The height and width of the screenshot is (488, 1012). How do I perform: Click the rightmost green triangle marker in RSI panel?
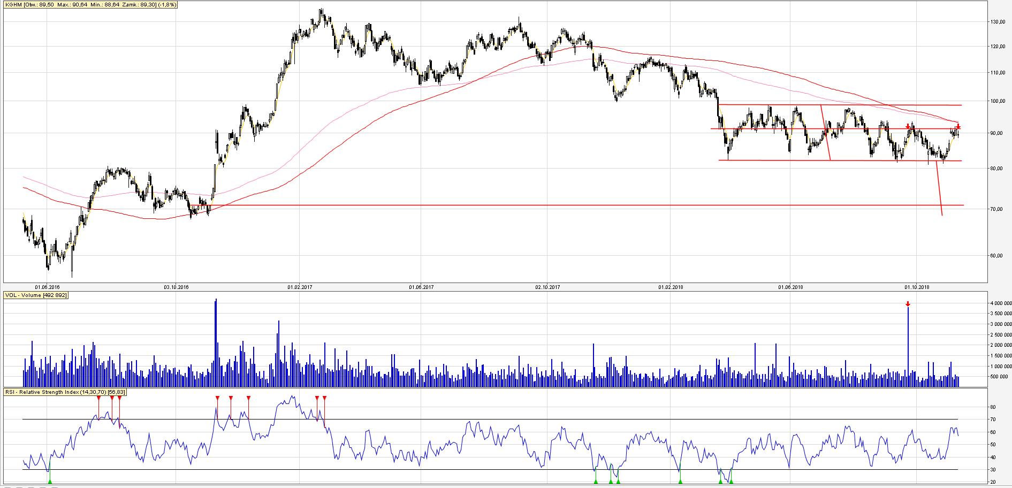click(x=731, y=482)
